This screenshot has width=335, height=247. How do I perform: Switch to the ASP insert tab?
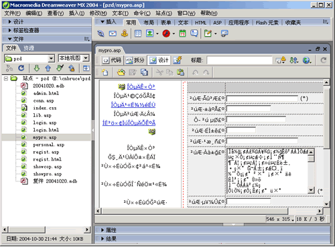coord(217,23)
